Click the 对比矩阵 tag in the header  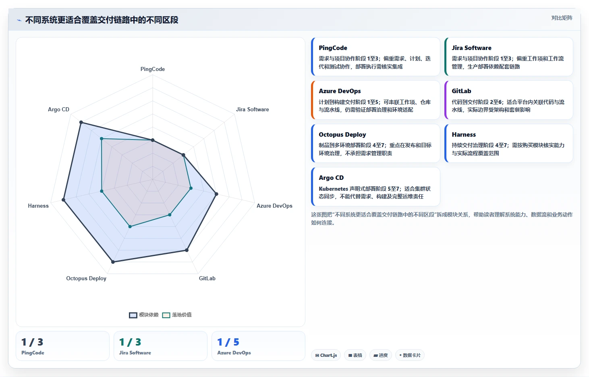(562, 18)
